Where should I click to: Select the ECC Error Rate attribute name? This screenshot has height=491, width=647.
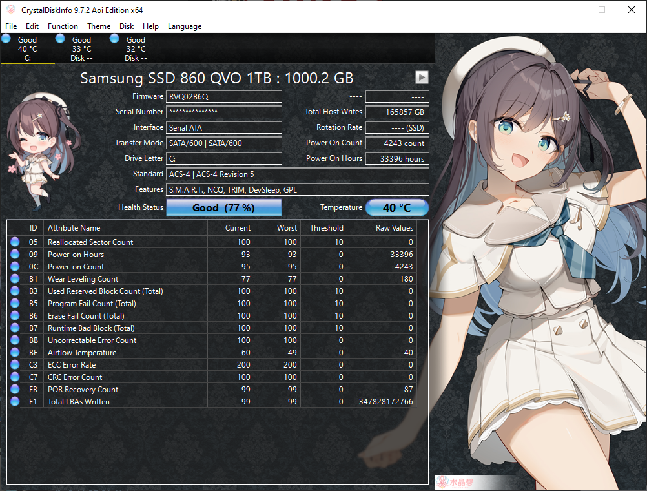[x=72, y=364]
